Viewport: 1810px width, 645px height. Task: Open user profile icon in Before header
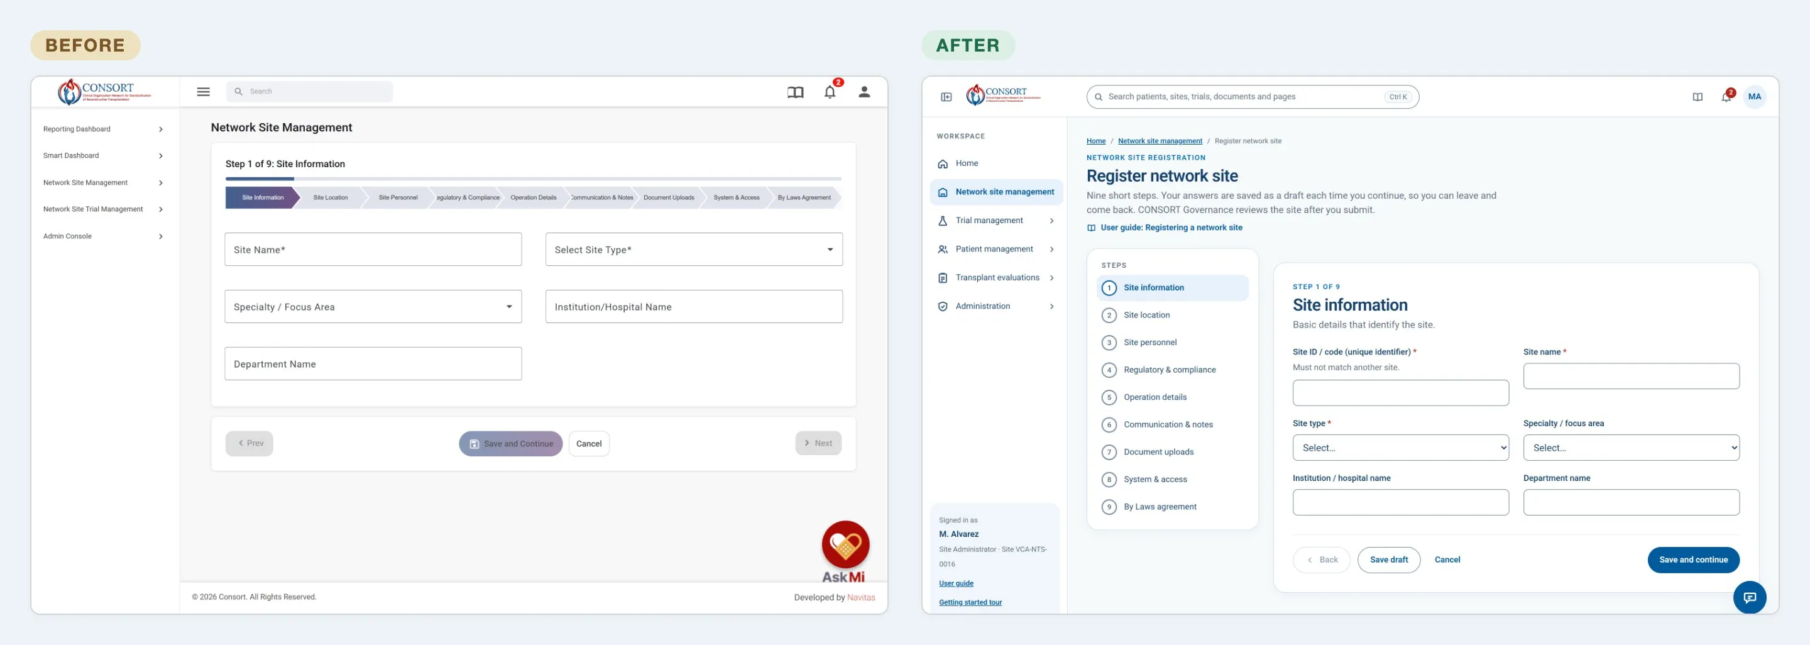[x=864, y=92]
